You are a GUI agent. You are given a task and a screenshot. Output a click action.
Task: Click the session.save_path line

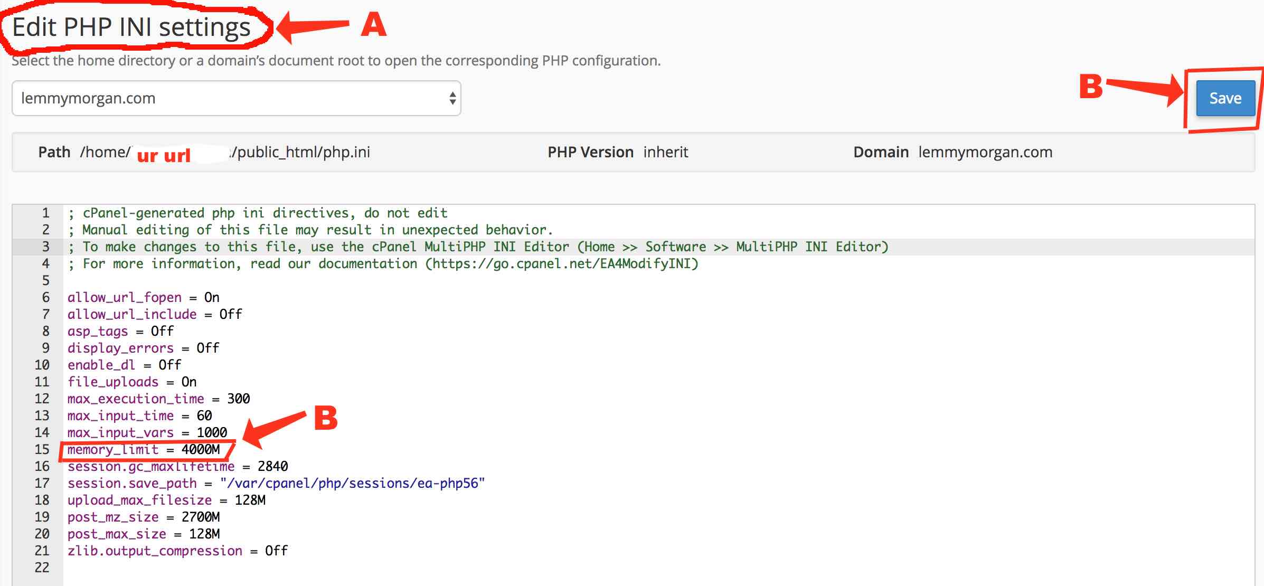(276, 483)
